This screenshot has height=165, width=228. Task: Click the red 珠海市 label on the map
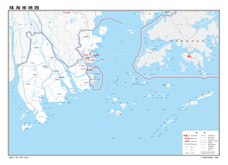(x=97, y=55)
